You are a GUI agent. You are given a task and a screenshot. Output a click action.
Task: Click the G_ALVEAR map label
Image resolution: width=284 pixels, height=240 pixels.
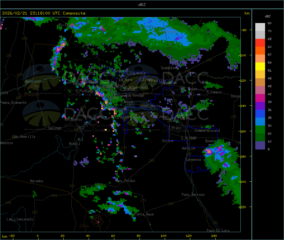[x=189, y=138]
